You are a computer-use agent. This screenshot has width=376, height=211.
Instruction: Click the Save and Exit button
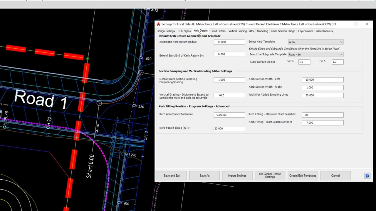[172, 176]
